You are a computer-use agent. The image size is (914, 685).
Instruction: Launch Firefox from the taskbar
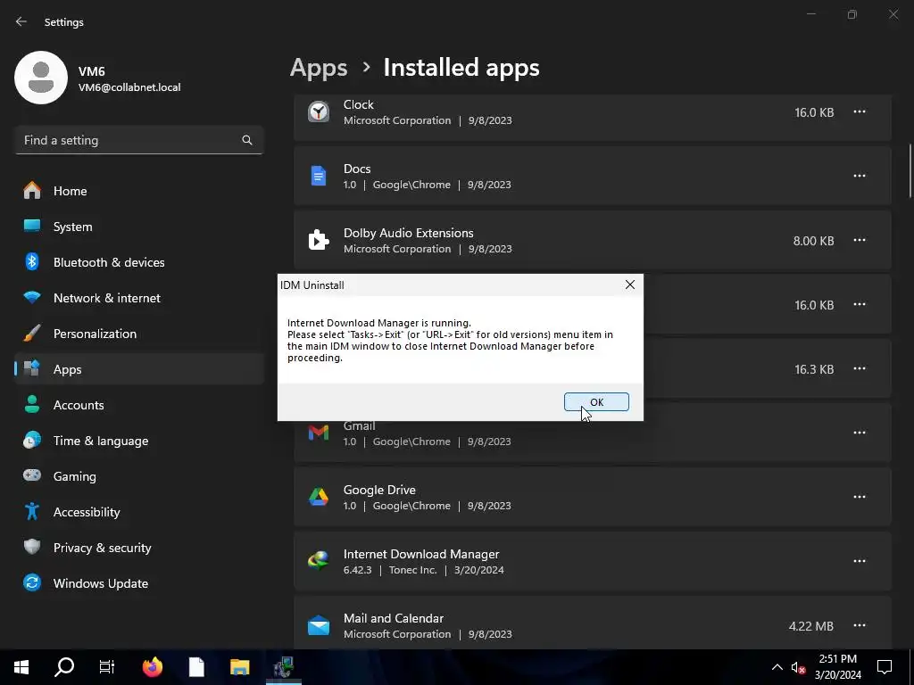(x=153, y=667)
